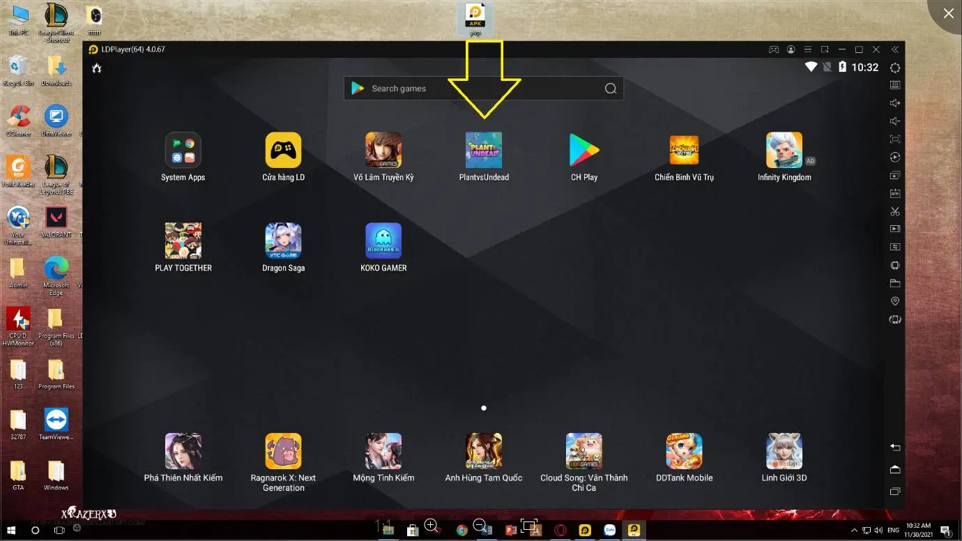
Task: Open the operation recorder (sync play) icon
Action: tap(895, 158)
